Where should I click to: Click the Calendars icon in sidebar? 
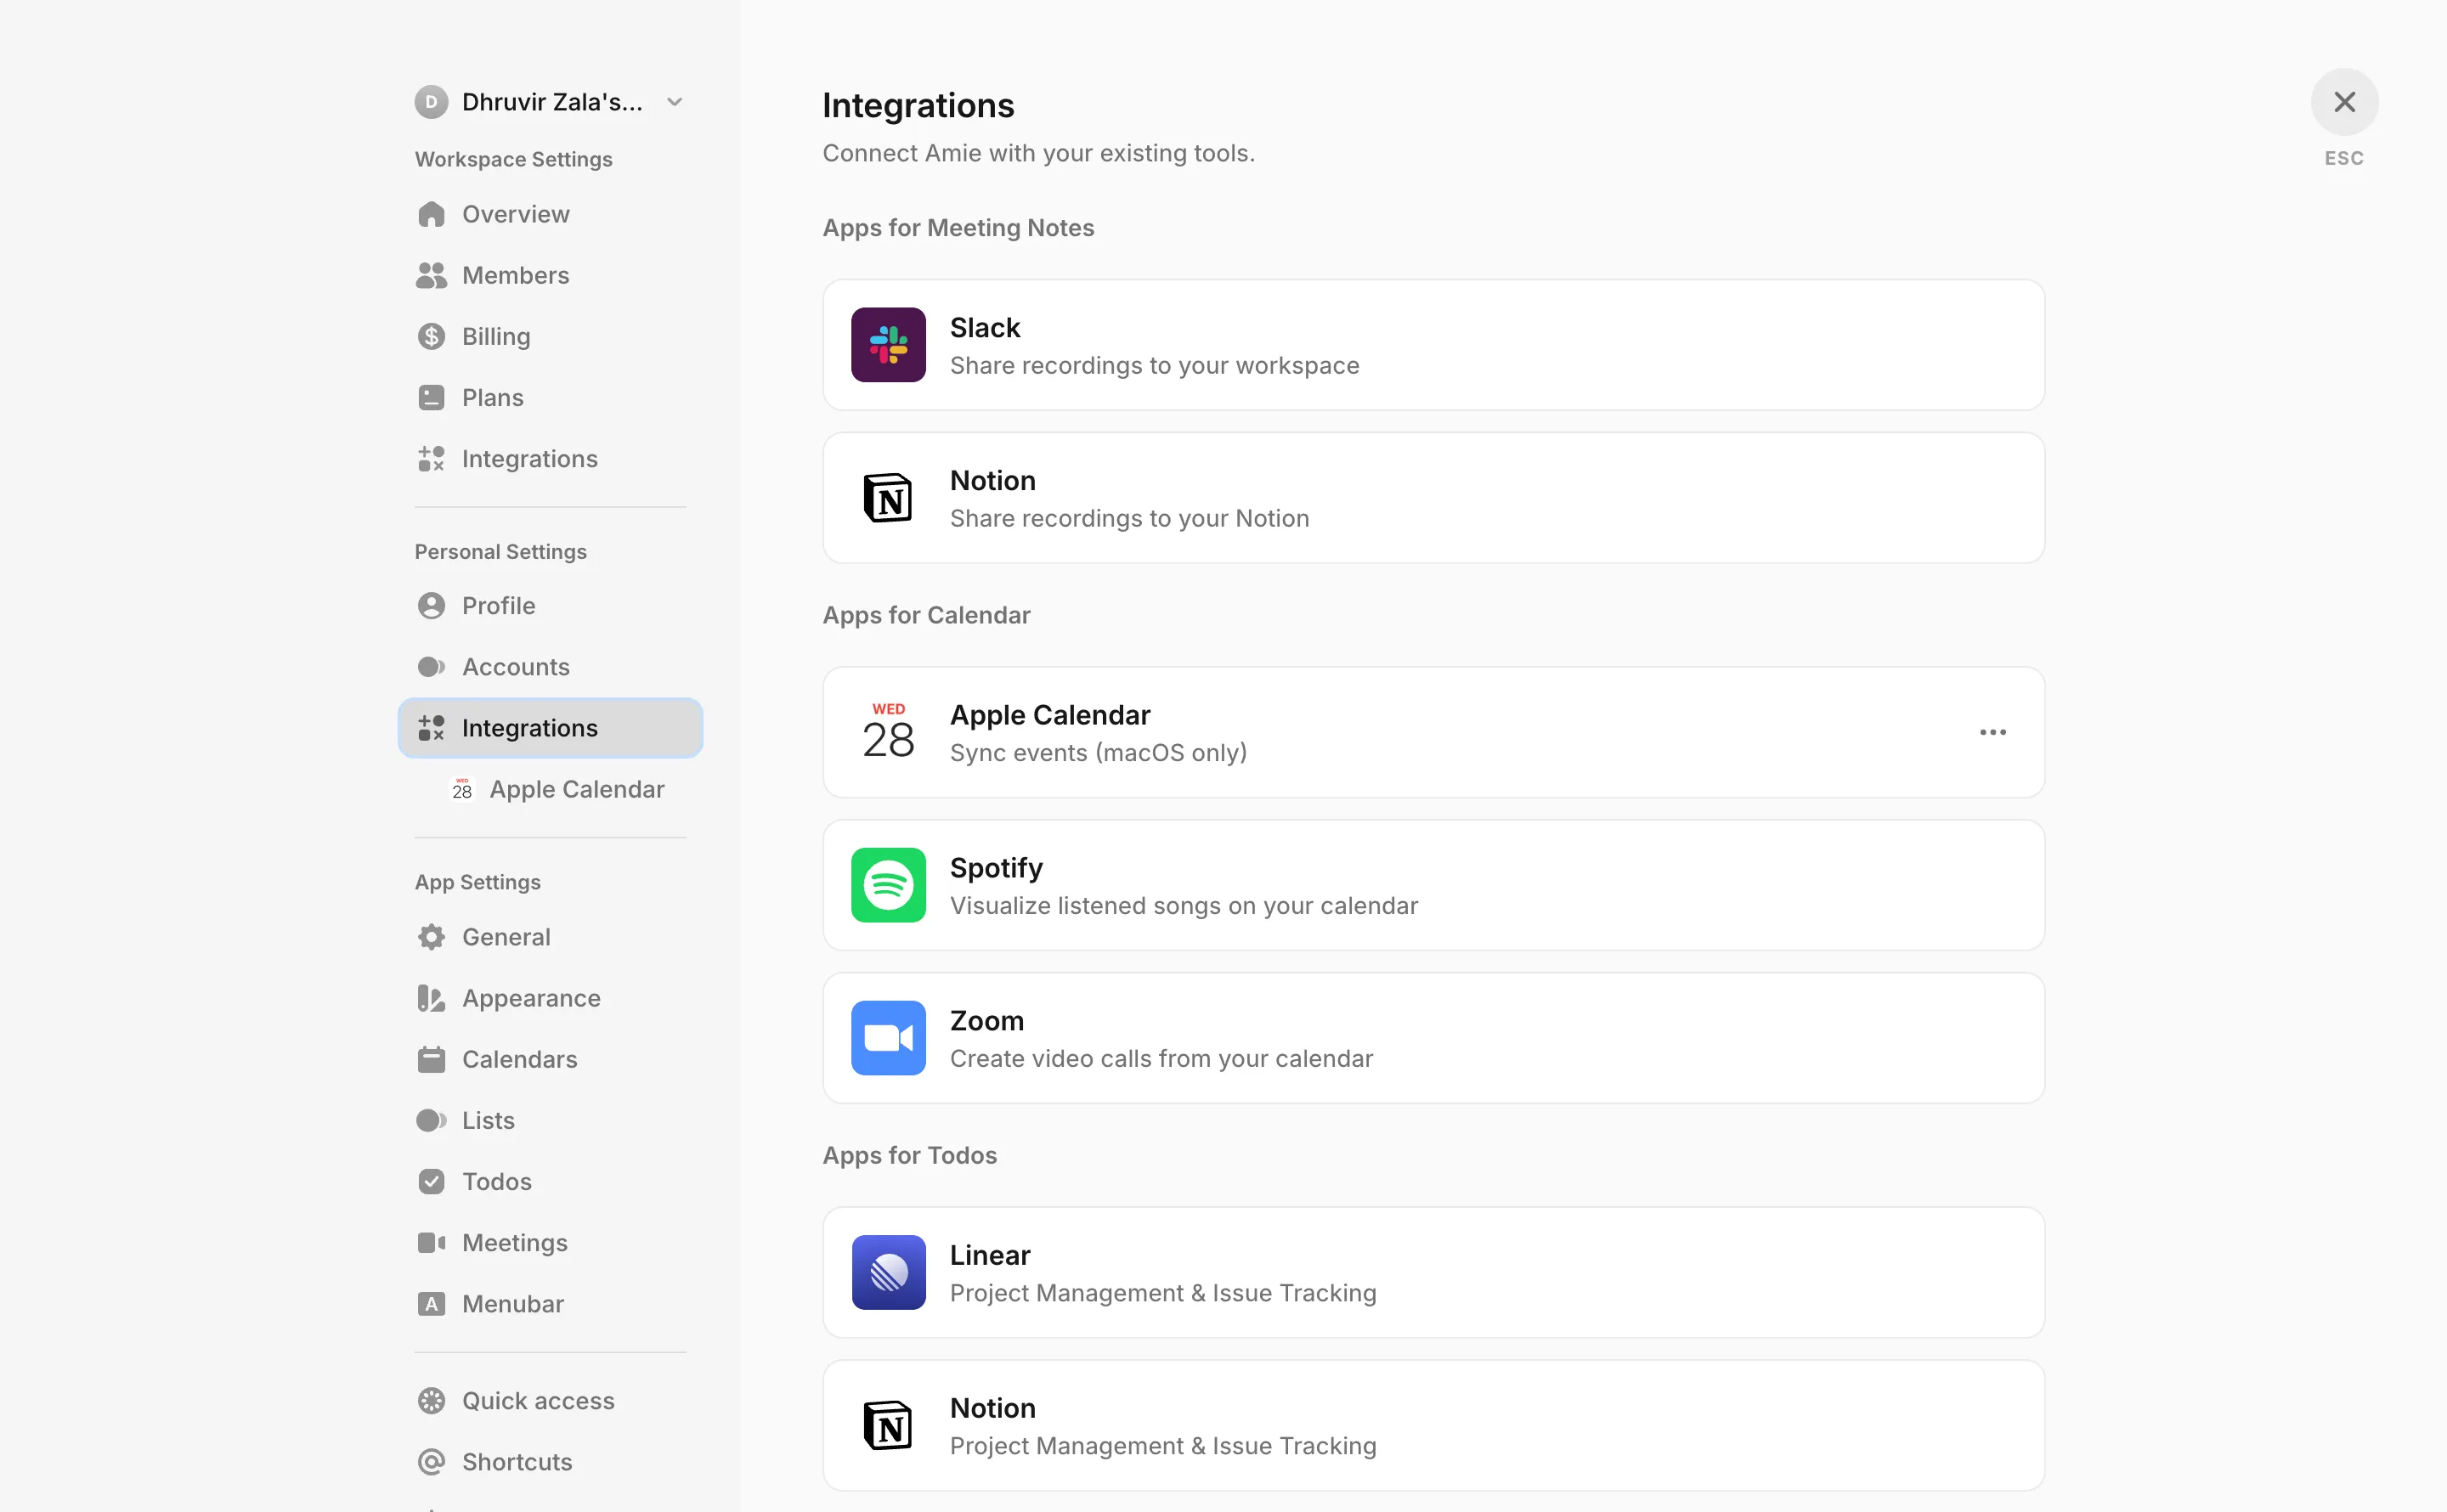click(431, 1059)
